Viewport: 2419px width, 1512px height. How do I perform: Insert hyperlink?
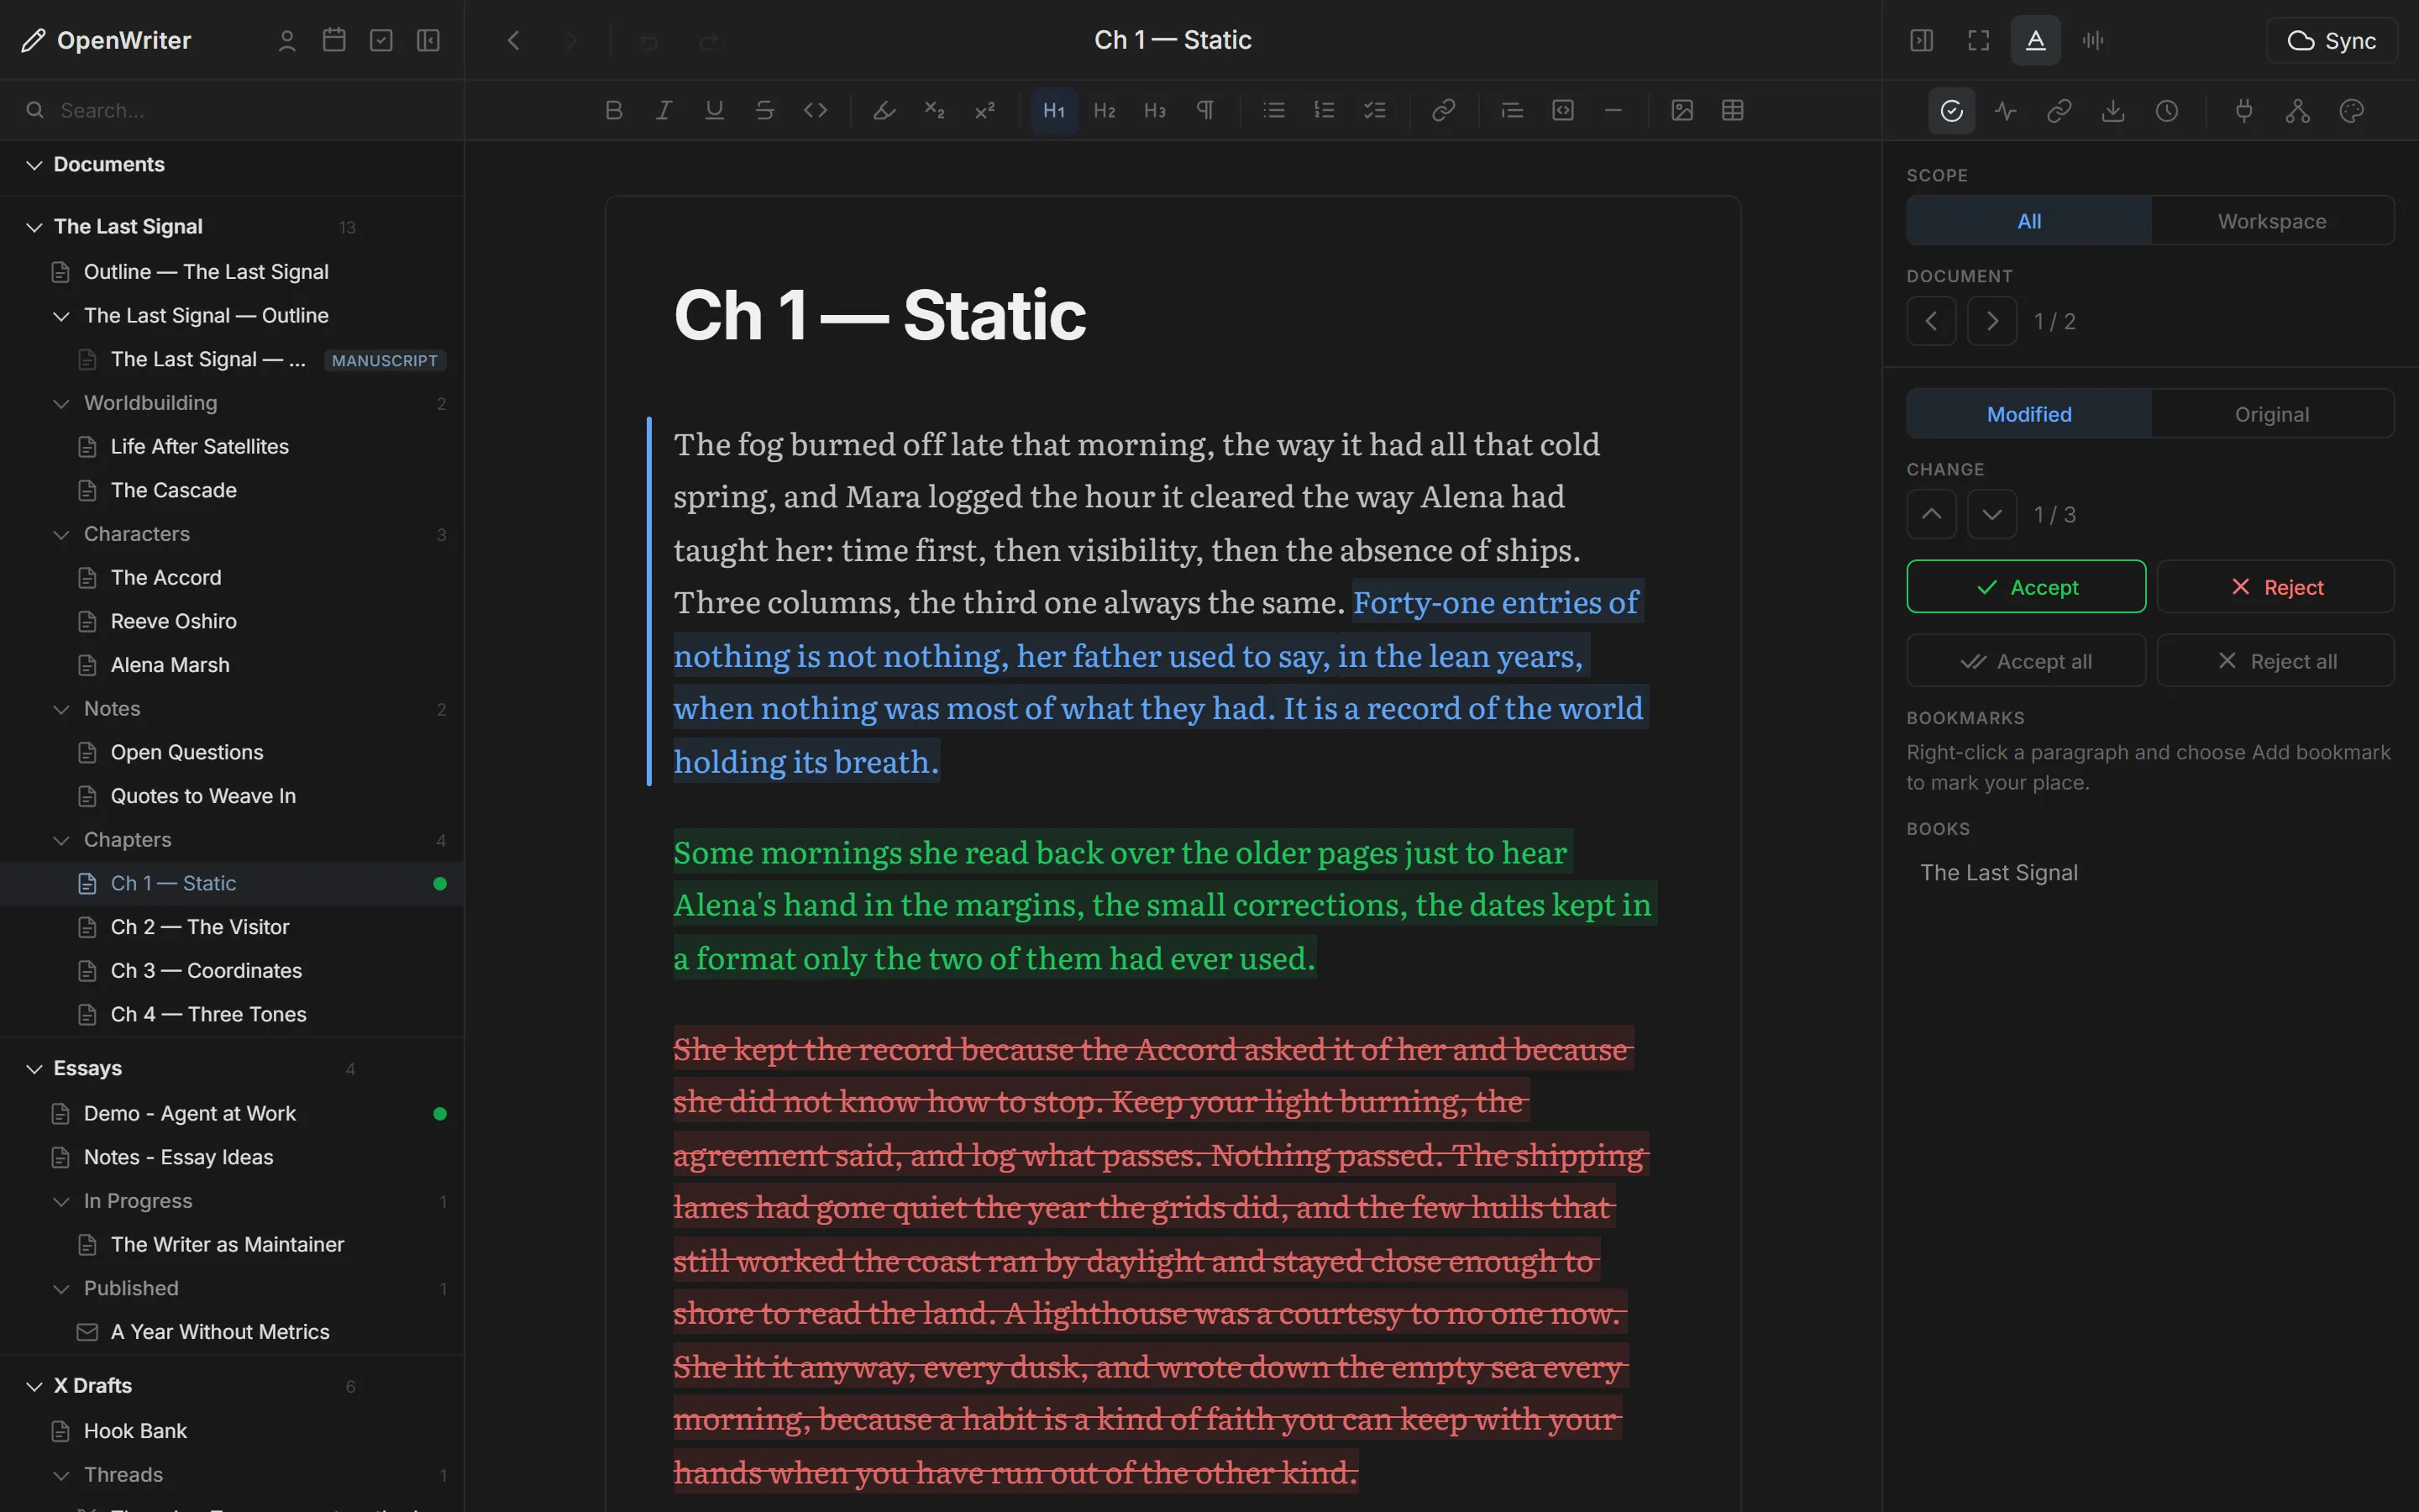click(x=1443, y=110)
